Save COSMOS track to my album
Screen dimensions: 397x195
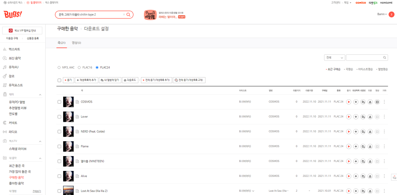coord(363,102)
